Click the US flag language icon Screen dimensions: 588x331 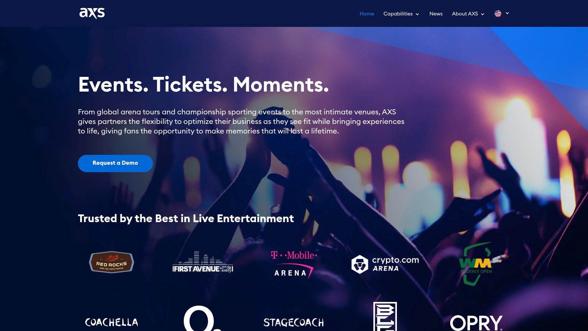tap(498, 14)
